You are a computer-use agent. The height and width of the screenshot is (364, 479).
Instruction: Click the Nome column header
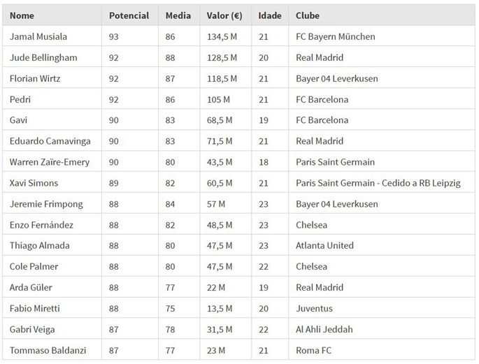click(22, 15)
